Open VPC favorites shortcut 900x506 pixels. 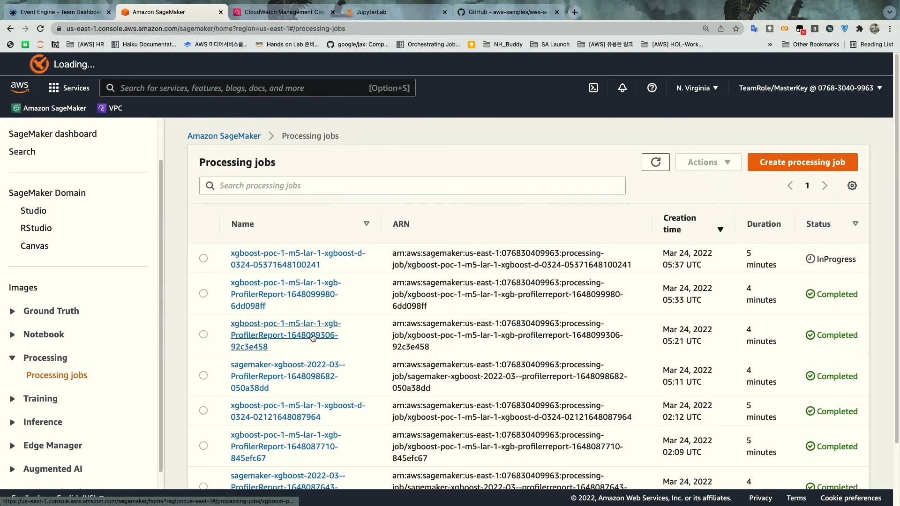pyautogui.click(x=110, y=108)
